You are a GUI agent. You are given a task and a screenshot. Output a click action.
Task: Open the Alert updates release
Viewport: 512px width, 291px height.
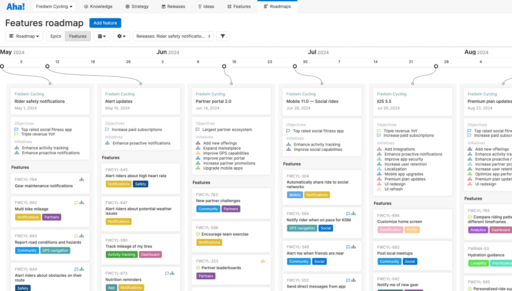pos(119,101)
